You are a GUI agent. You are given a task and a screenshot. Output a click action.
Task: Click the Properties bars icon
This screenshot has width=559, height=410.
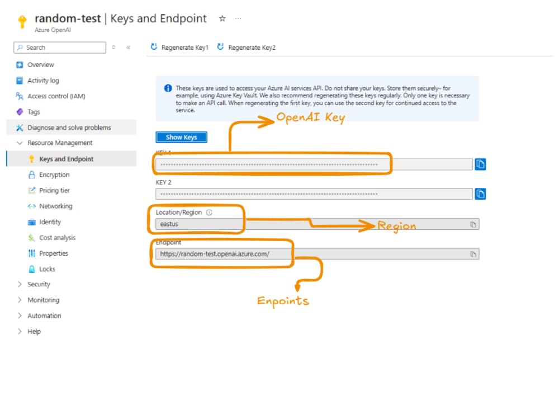click(x=32, y=253)
